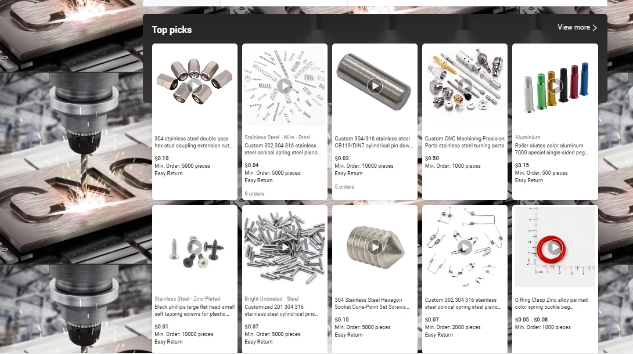
Task: Play video on roller skates aluminum peg
Action: click(x=555, y=86)
